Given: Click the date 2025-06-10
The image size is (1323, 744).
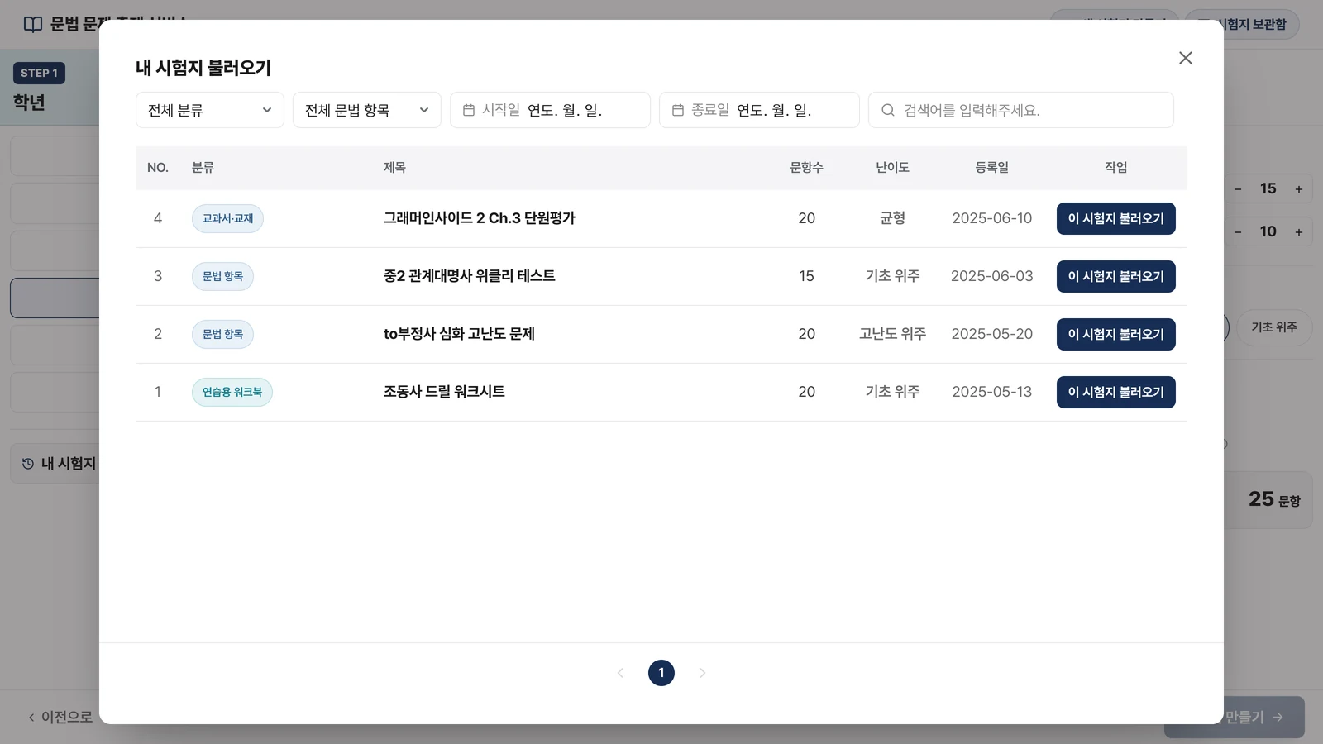Looking at the screenshot, I should (x=992, y=218).
